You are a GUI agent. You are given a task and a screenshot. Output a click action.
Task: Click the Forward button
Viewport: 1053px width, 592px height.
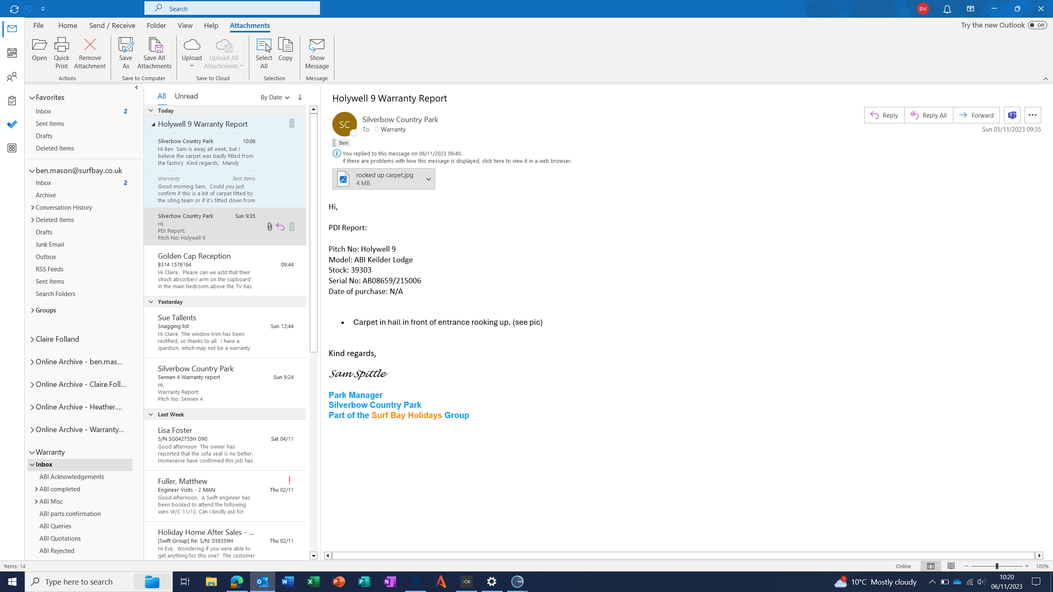click(x=976, y=115)
